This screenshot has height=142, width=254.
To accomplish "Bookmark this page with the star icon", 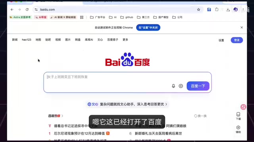I will [x=198, y=9].
